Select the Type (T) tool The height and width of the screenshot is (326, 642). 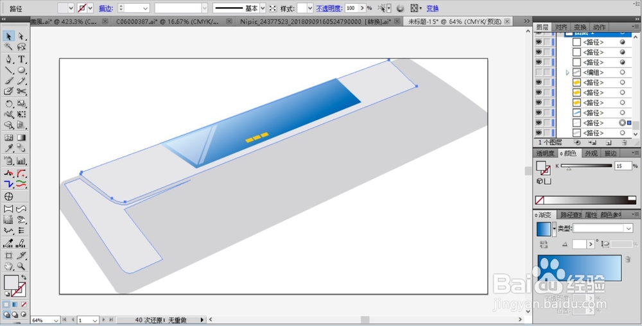pyautogui.click(x=21, y=60)
